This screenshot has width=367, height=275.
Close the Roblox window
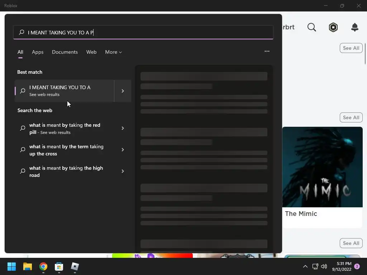tap(359, 6)
